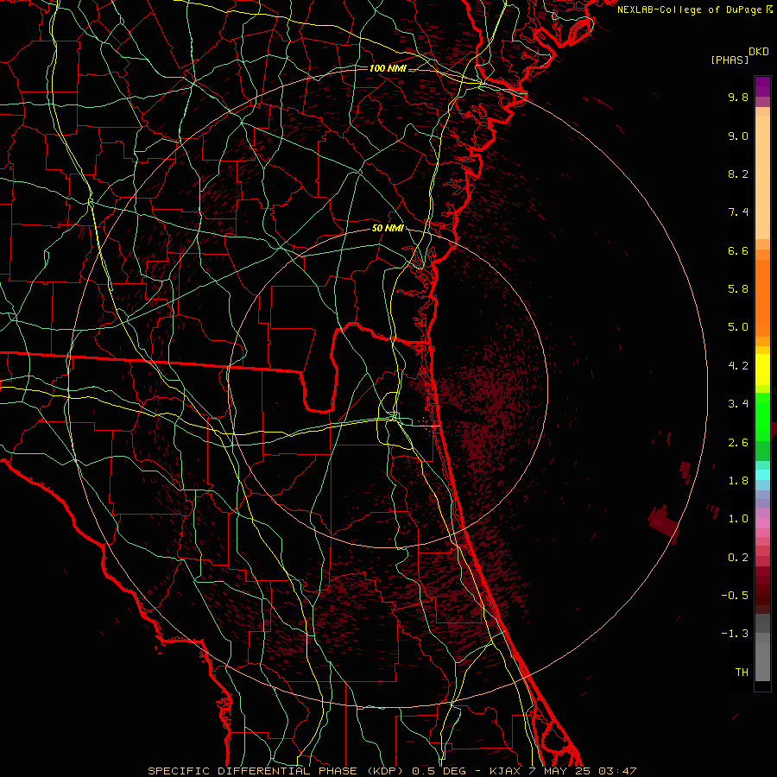Screen dimensions: 777x777
Task: Click the NEXLAB-College of DuPage credit text
Action: (694, 9)
